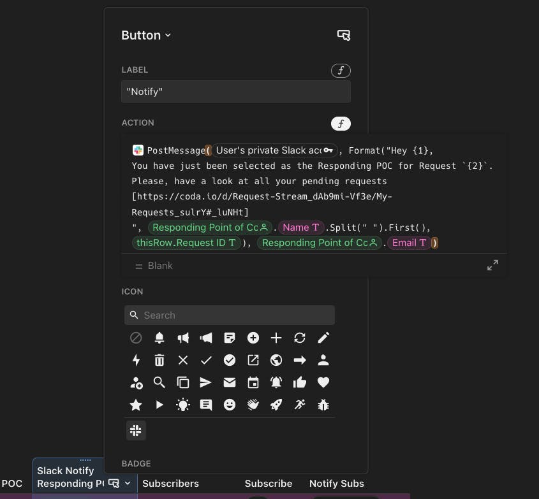This screenshot has height=499, width=539.
Task: Choose the rocket icon
Action: [x=276, y=405]
